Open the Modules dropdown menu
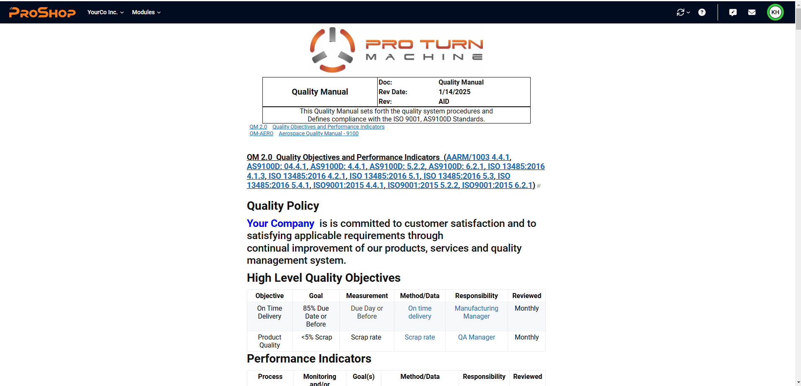This screenshot has width=801, height=386. coord(146,13)
